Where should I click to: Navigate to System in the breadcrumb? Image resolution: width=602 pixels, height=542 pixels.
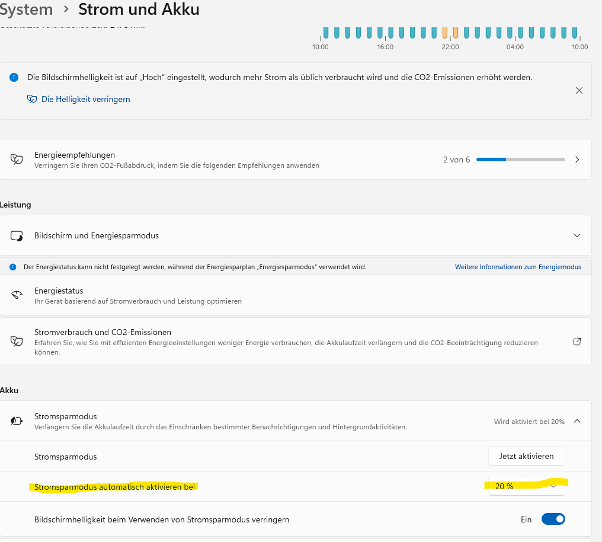click(27, 9)
